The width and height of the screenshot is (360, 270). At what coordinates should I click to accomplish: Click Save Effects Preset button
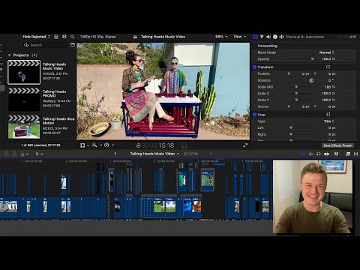point(337,145)
